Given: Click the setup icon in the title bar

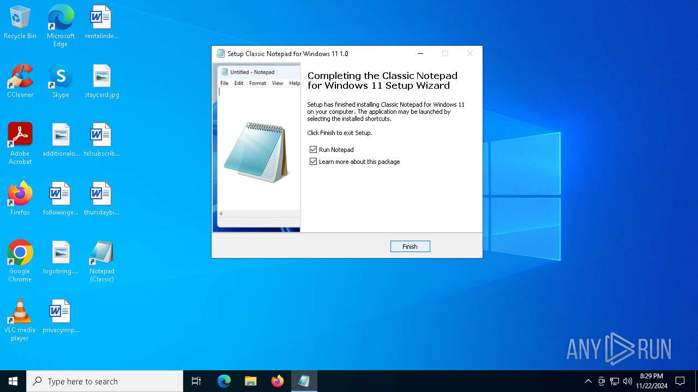Looking at the screenshot, I should [220, 53].
